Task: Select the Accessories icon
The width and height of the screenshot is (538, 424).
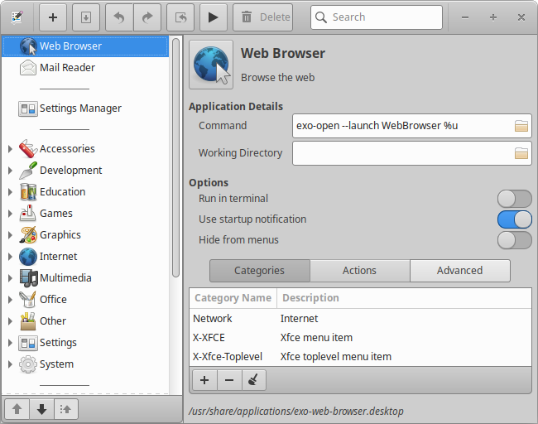Action: [28, 149]
